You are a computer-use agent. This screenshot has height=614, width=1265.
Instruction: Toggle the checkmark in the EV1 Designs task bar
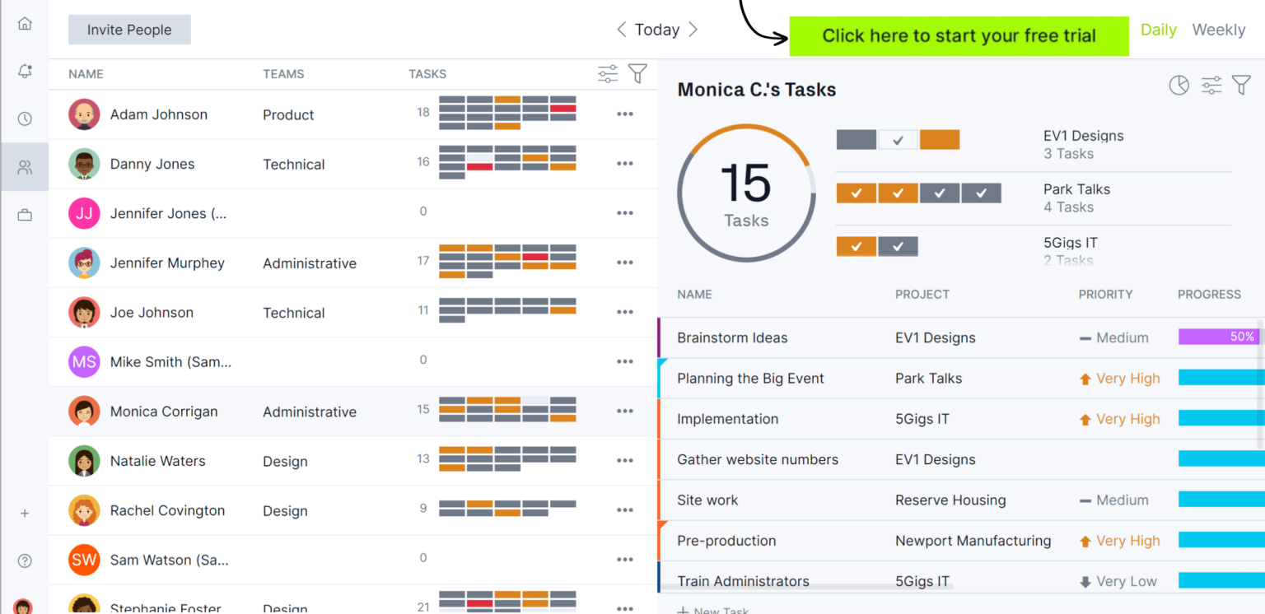898,139
